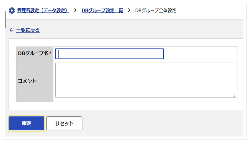This screenshot has width=248, height=142.
Task: Click chevron after 管理者設定（データ設定）
Action: point(75,10)
